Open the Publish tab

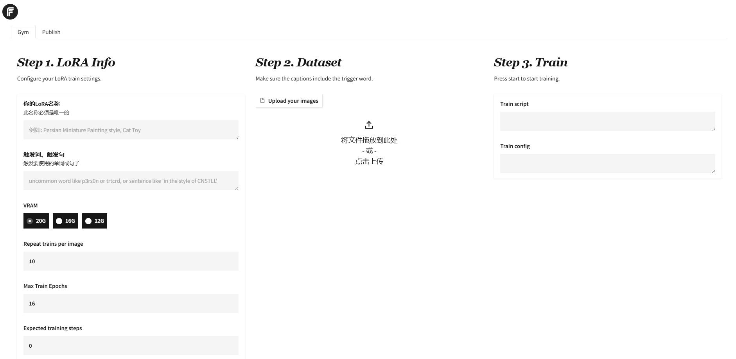pyautogui.click(x=51, y=32)
